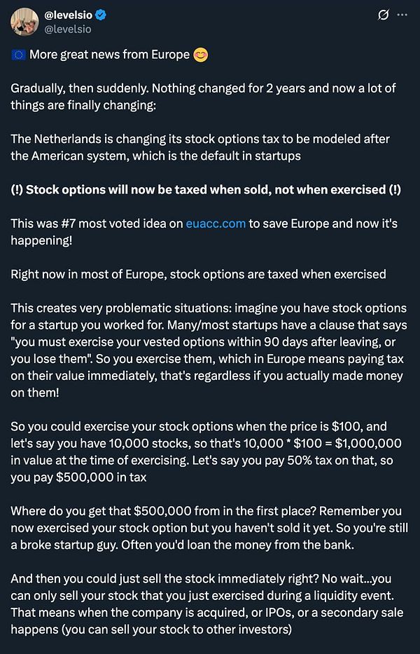
Task: Click the Netherlands stock options tax paragraph
Action: (199, 147)
